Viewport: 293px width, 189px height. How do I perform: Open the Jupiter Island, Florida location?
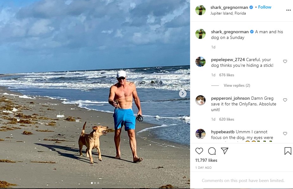[228, 13]
